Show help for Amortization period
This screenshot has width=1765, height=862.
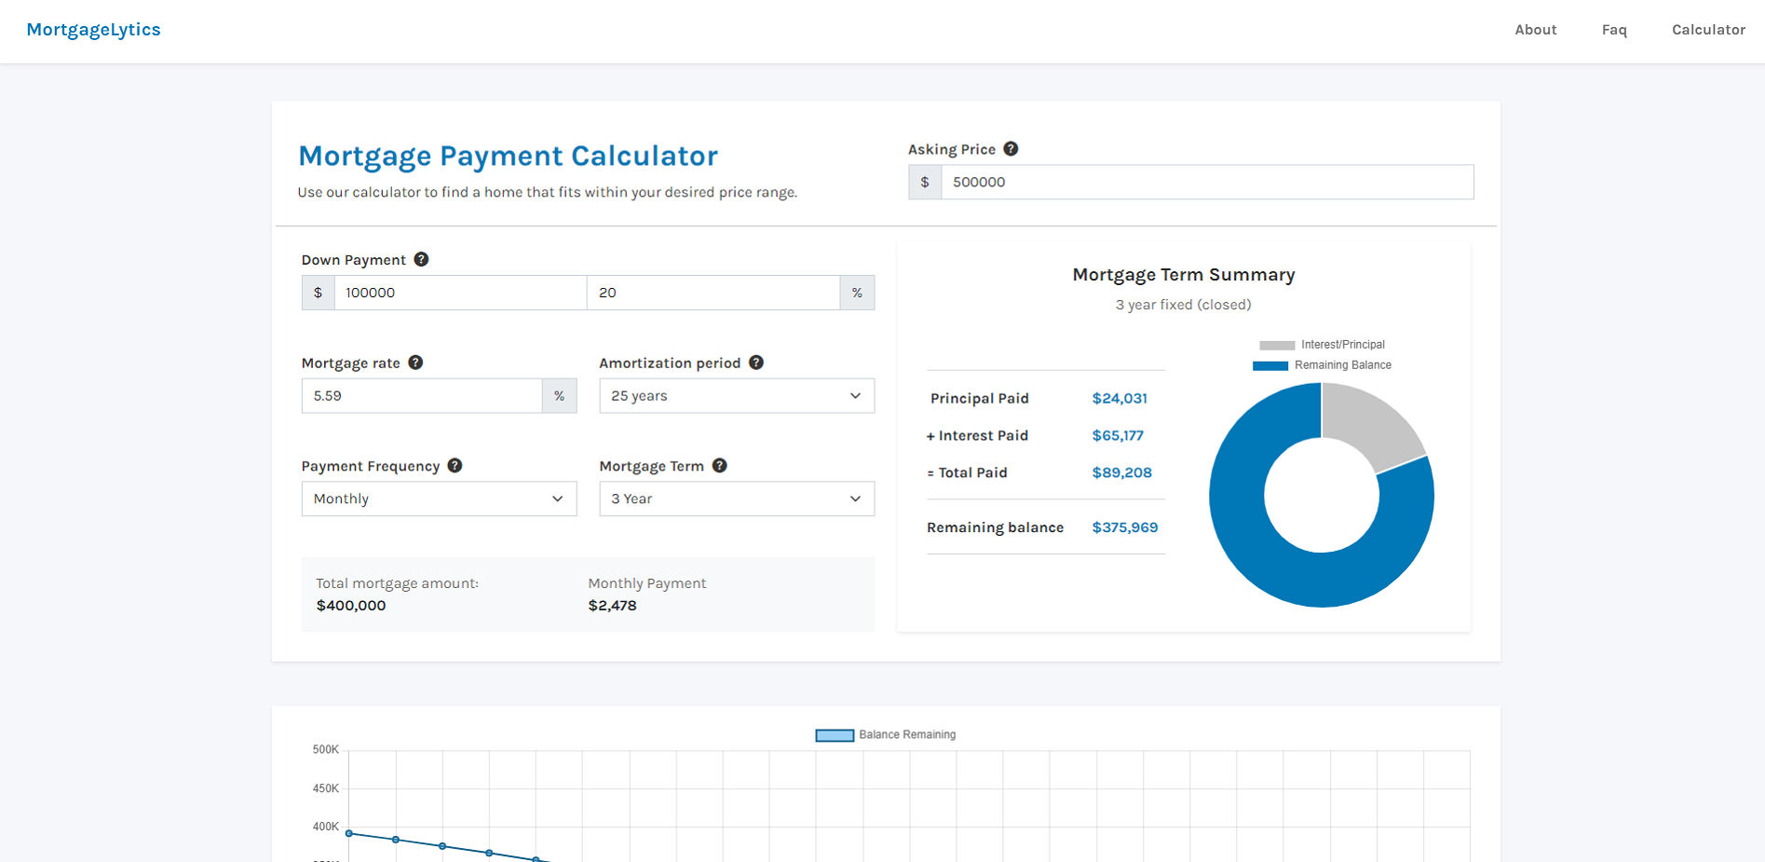click(756, 363)
